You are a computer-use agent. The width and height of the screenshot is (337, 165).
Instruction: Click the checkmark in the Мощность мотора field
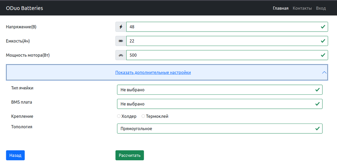[x=322, y=55]
